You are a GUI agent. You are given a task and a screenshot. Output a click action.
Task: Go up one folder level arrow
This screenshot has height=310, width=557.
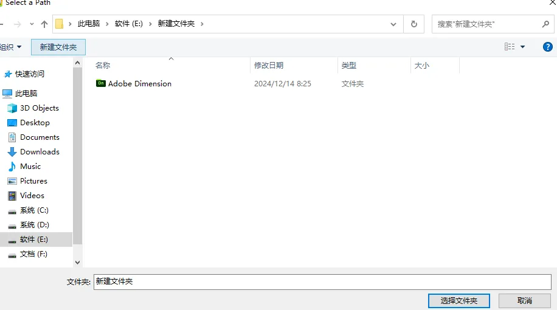point(44,24)
